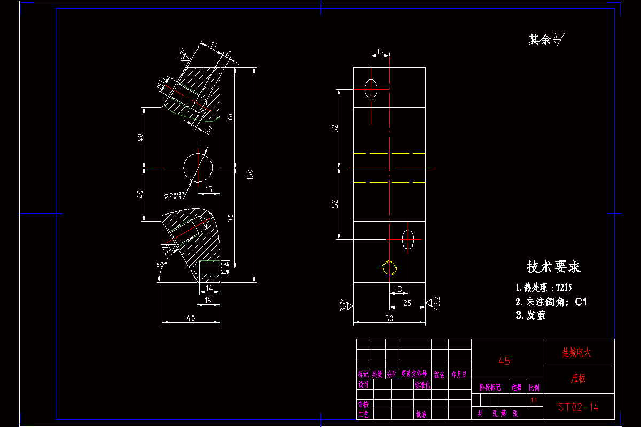Select the part name 压板
Viewport: 641px width, 427px height.
pyautogui.click(x=578, y=378)
